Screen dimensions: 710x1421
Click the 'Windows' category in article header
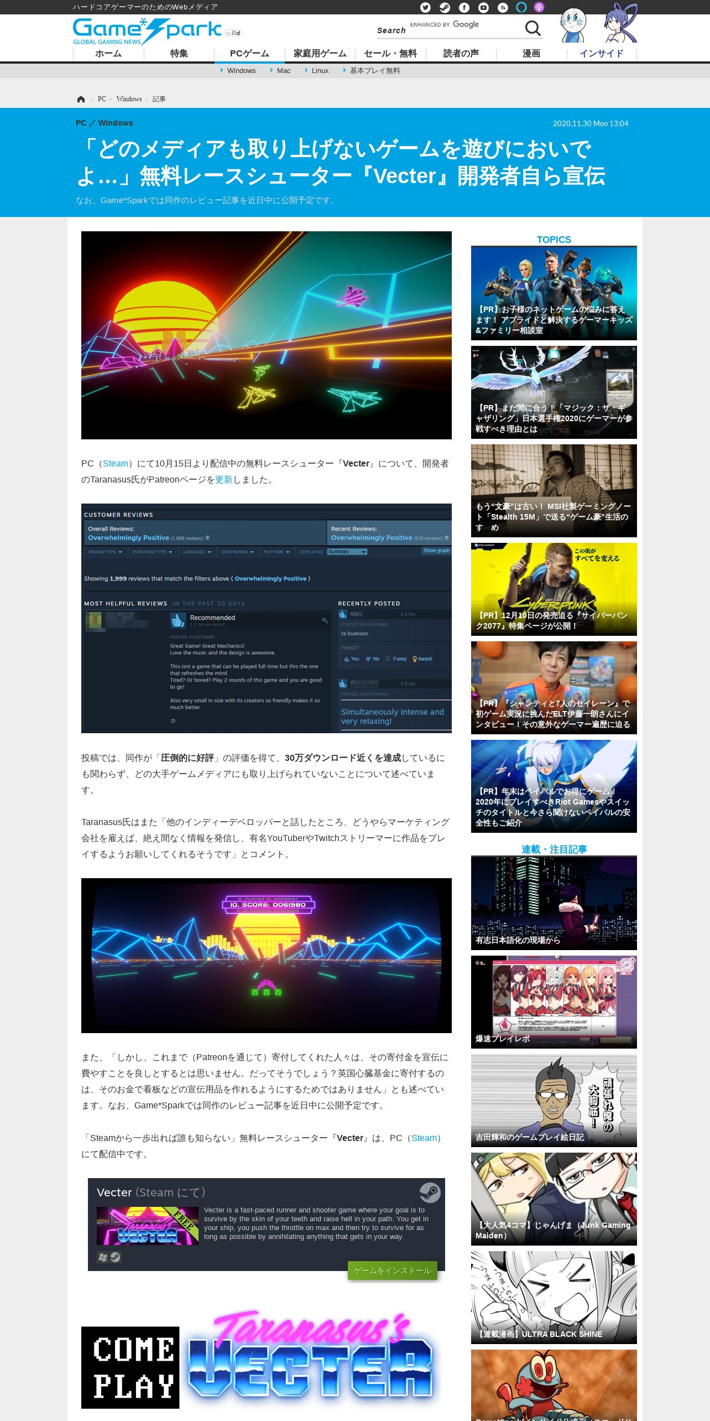pyautogui.click(x=116, y=123)
